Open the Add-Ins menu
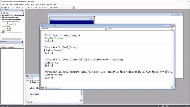Screen dimensions: 190x107 (x=43, y=5)
